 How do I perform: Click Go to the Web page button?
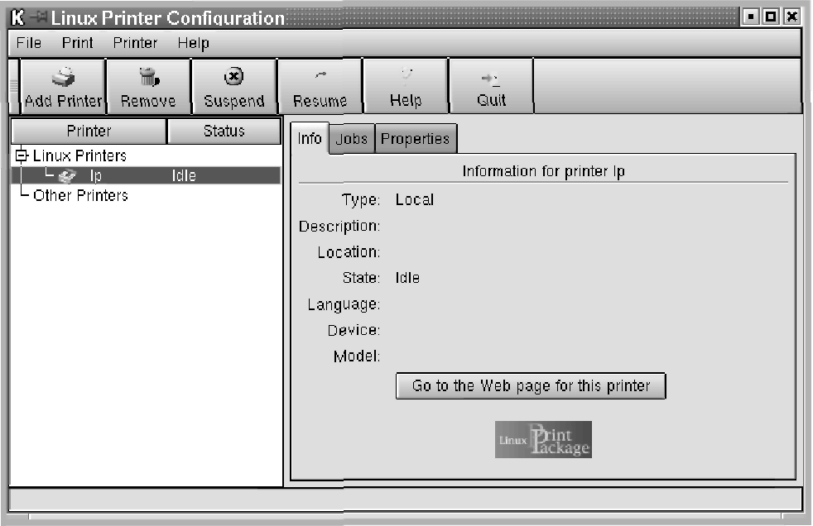[x=531, y=386]
